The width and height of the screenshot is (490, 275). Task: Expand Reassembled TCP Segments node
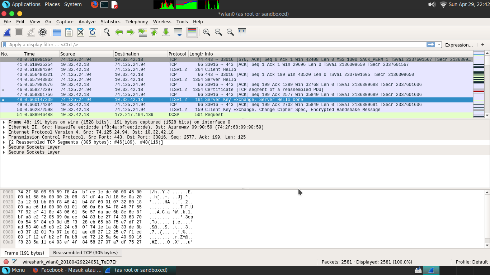(4, 142)
